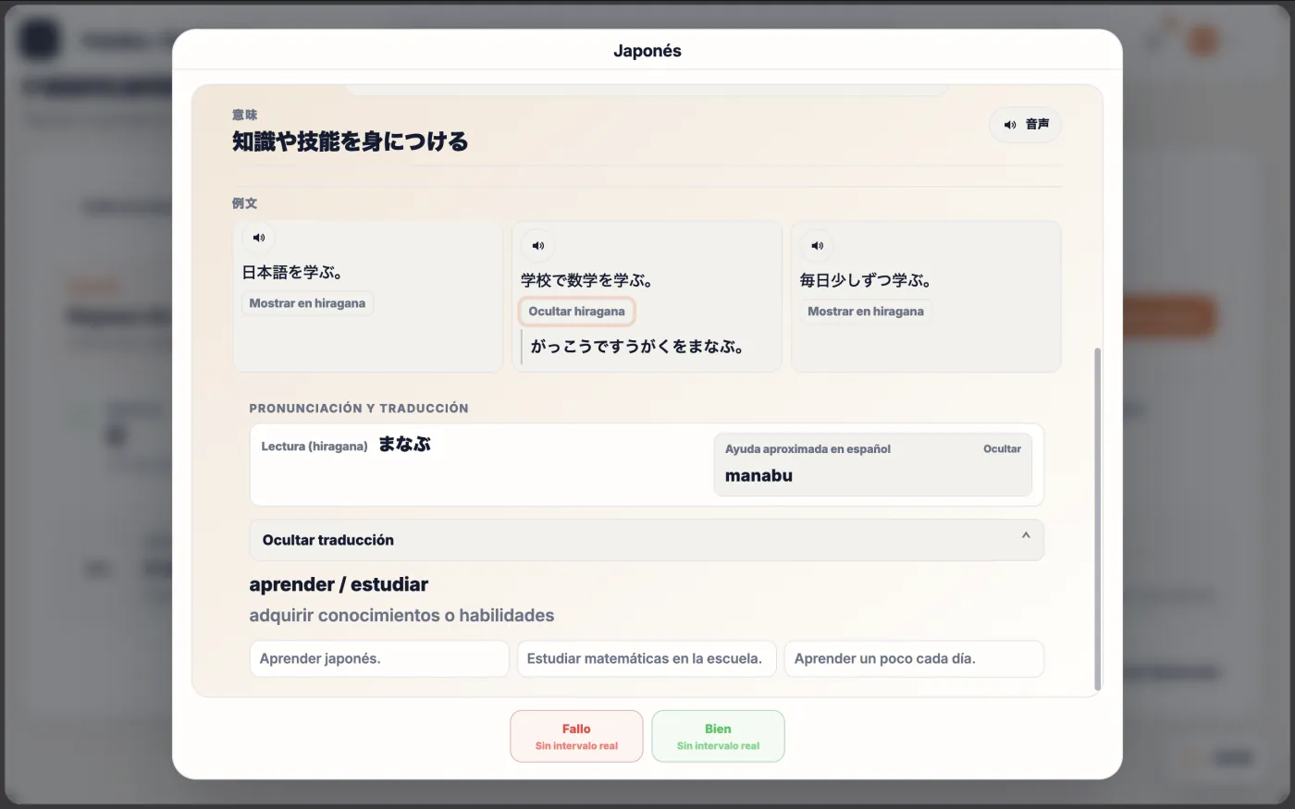Click Estudiar matemáticas en la escuela box
This screenshot has height=809, width=1295.
[647, 659]
